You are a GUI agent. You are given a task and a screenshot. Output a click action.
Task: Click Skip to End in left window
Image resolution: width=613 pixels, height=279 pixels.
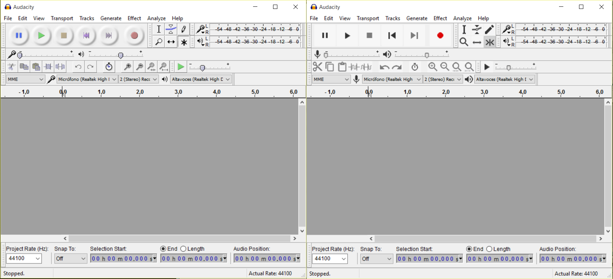pyautogui.click(x=109, y=35)
